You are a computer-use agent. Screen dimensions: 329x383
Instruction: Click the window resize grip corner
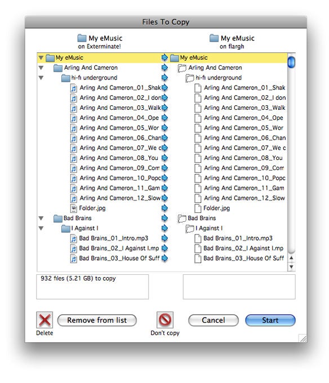point(303,339)
